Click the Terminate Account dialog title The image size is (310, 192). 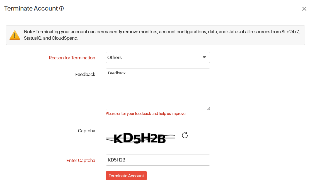coord(31,9)
